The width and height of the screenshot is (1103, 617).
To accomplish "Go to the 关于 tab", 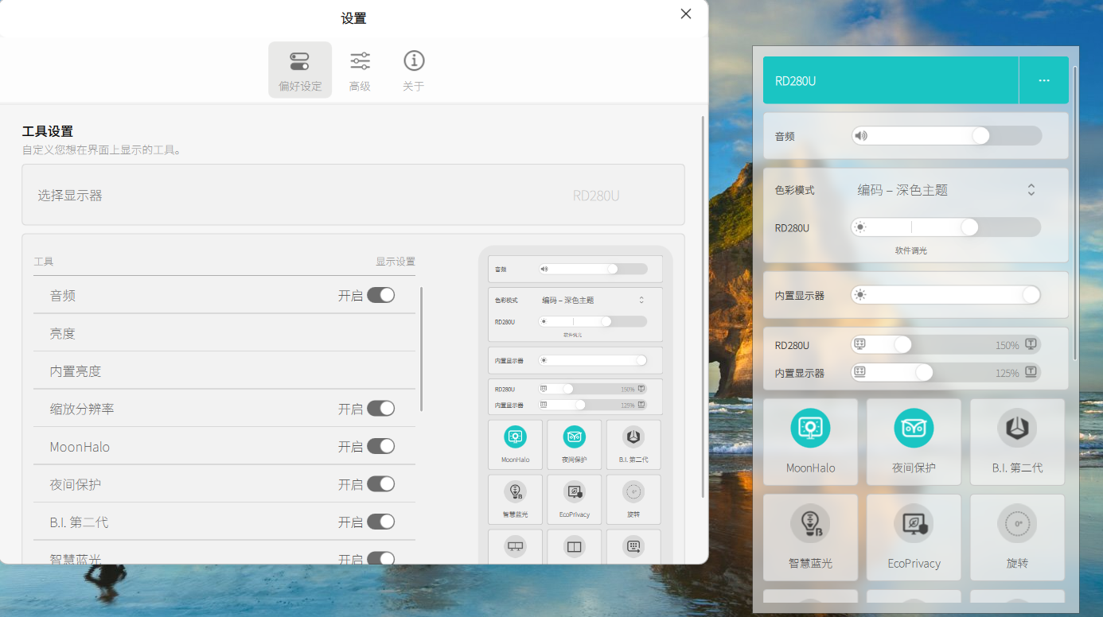I will [x=414, y=70].
